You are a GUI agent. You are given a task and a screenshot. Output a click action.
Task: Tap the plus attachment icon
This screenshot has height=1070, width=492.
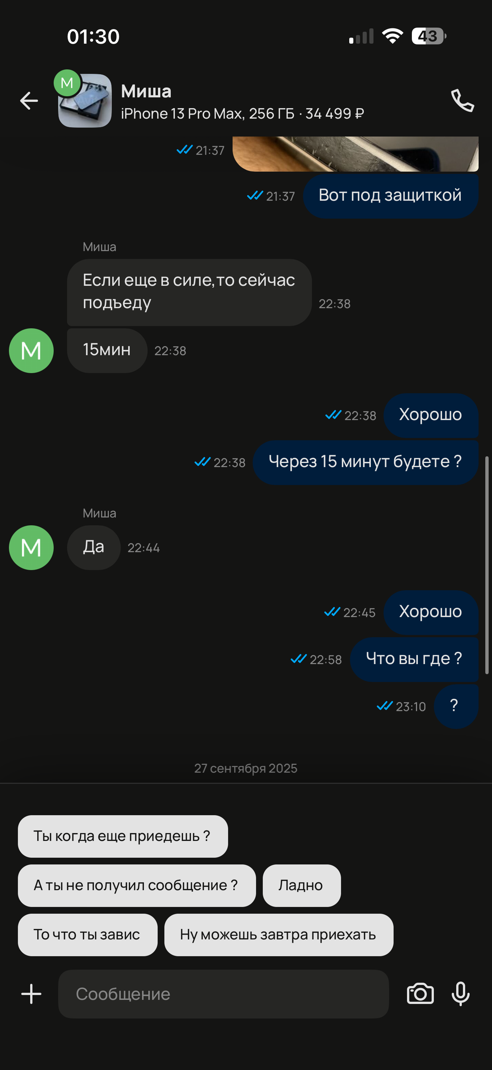(31, 994)
